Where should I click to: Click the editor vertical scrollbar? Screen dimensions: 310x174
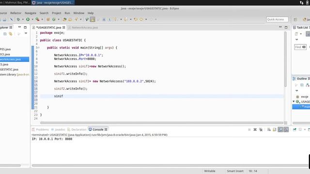point(285,59)
